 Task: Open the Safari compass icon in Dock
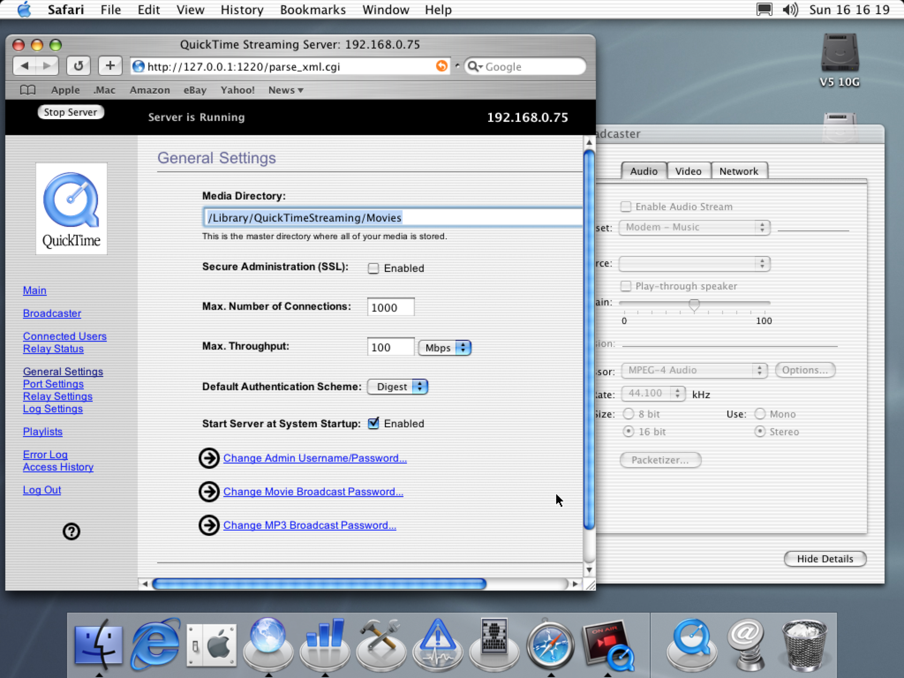pos(550,645)
